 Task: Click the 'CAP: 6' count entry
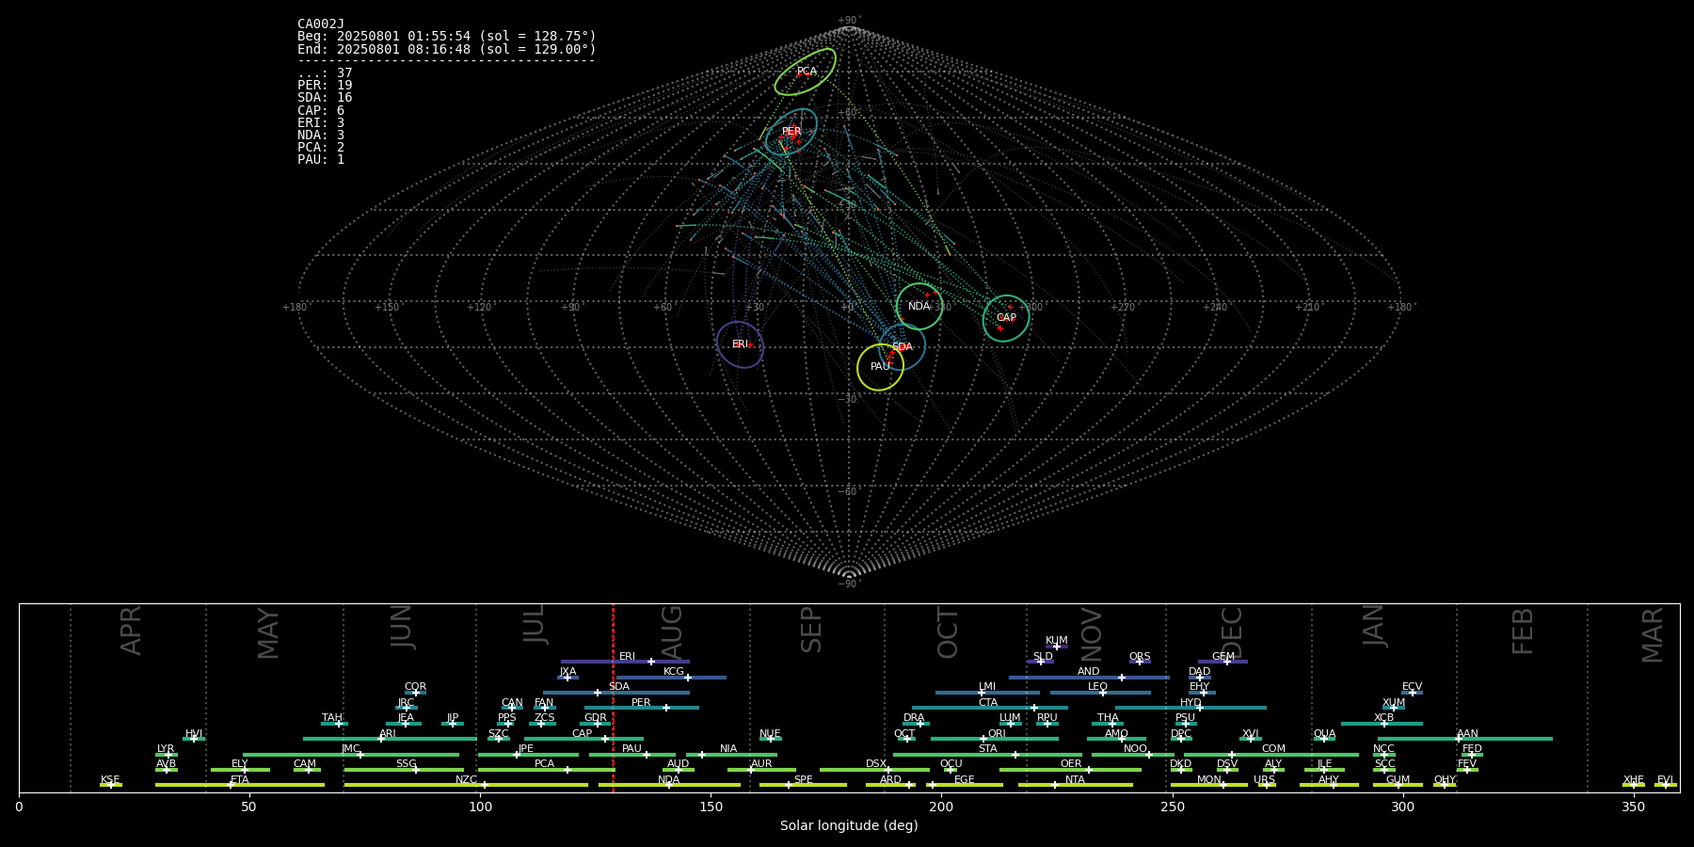pyautogui.click(x=321, y=110)
